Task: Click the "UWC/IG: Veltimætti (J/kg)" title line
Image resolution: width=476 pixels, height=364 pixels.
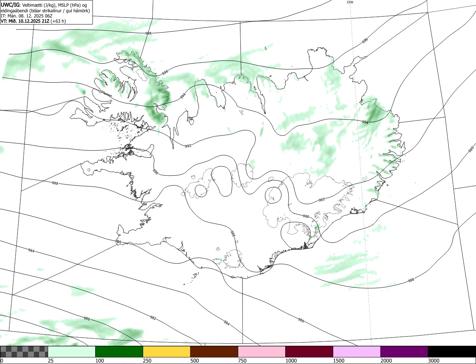Action: 44,4
